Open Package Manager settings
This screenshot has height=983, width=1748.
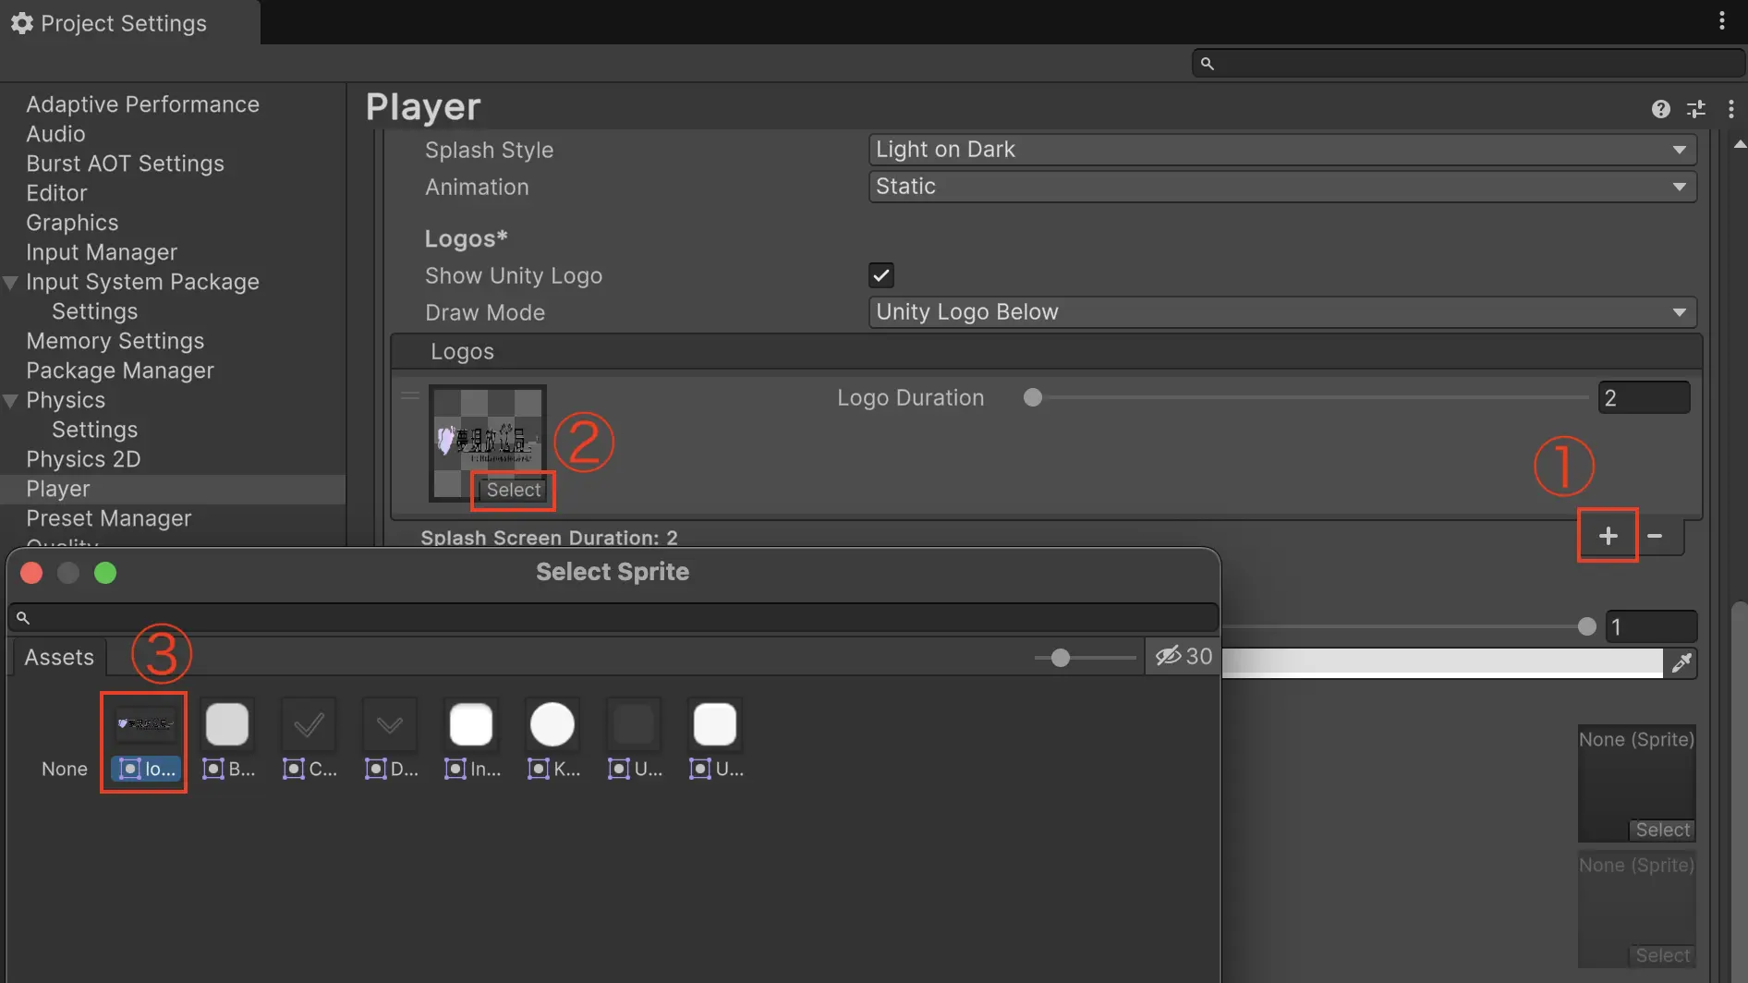[120, 370]
